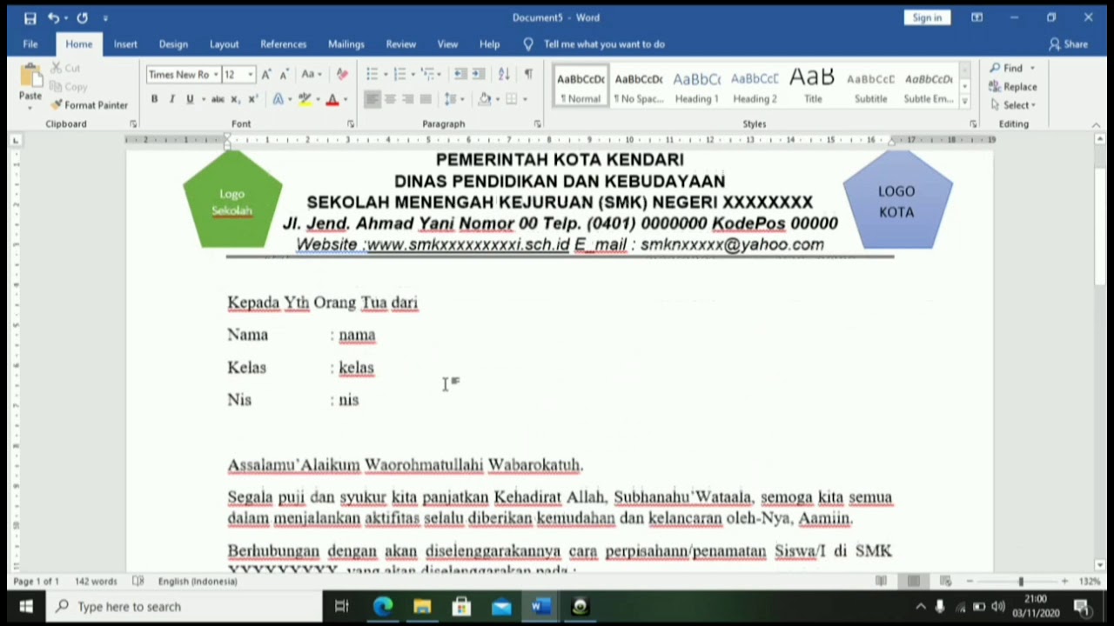This screenshot has height=626, width=1114.
Task: Open font name dropdown Times New Roman
Action: pos(215,75)
